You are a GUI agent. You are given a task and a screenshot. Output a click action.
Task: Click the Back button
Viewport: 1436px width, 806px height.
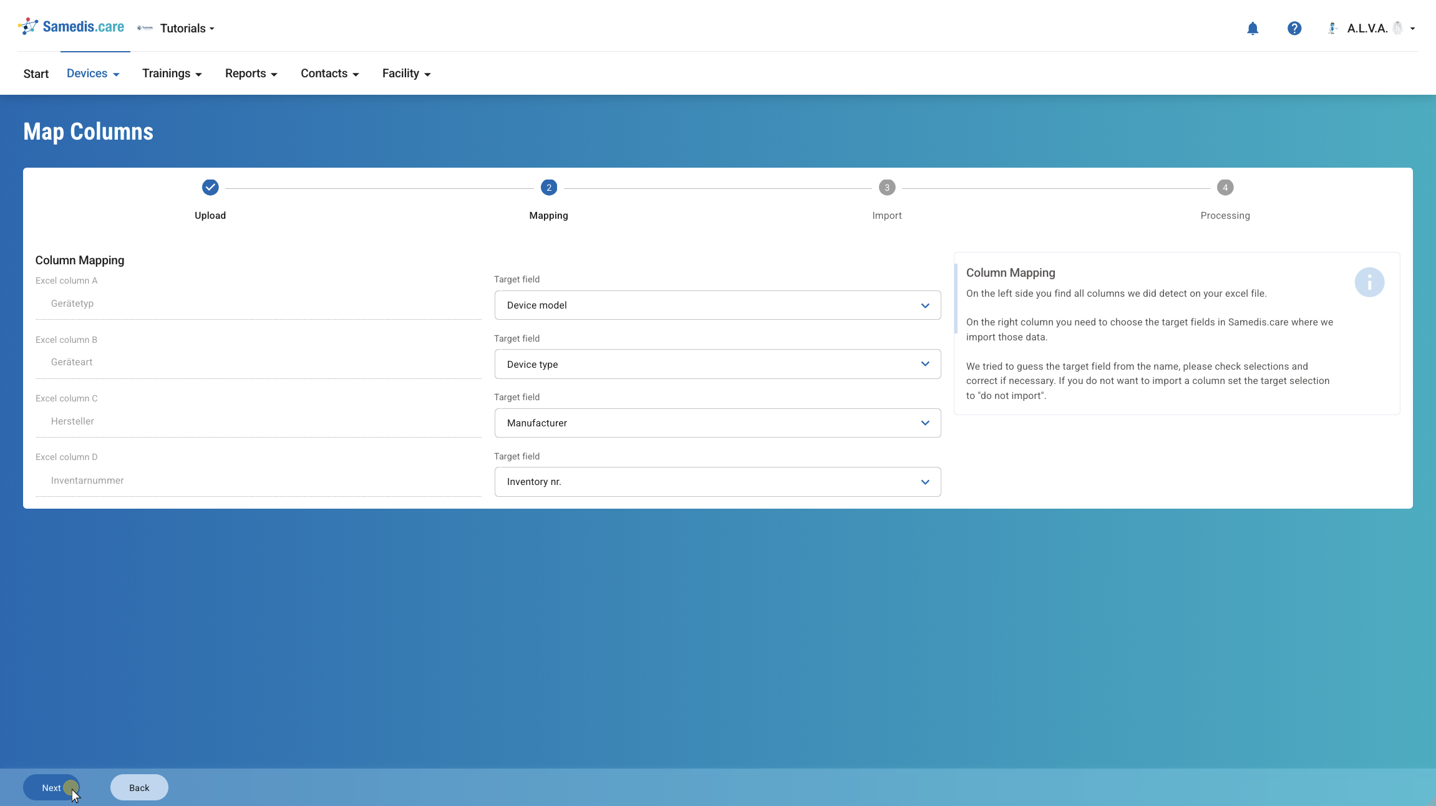point(139,788)
